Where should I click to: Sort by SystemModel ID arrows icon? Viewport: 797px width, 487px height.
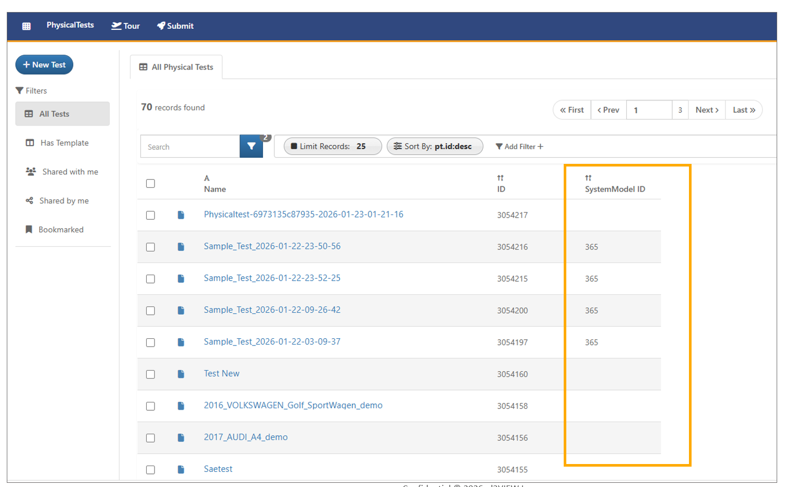588,178
